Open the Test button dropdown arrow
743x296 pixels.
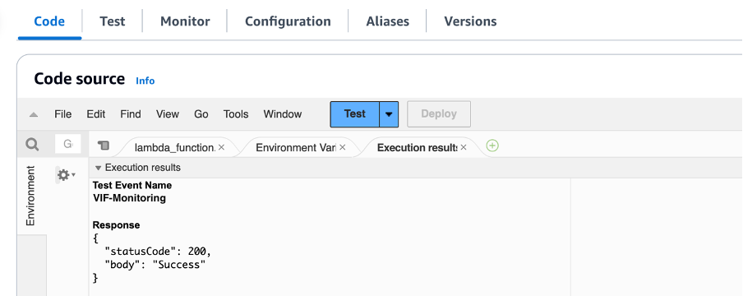coord(389,114)
